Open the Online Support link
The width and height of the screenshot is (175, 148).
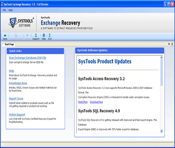pos(17,114)
